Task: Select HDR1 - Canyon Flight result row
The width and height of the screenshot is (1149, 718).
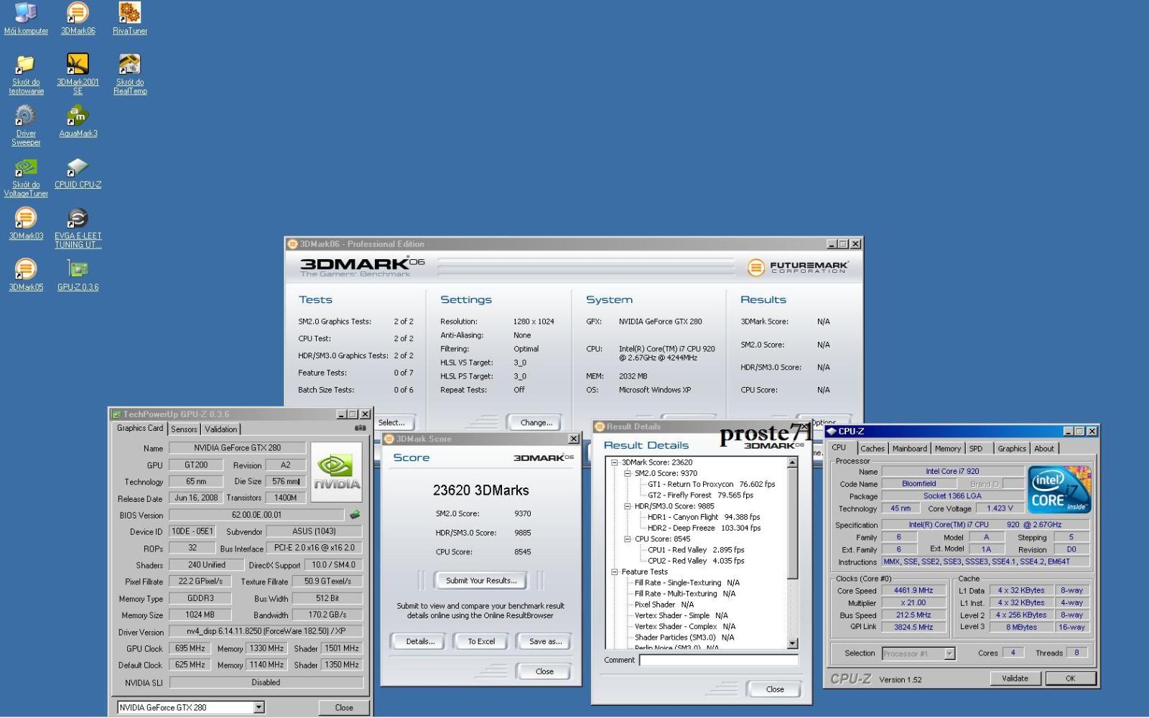Action: [704, 517]
